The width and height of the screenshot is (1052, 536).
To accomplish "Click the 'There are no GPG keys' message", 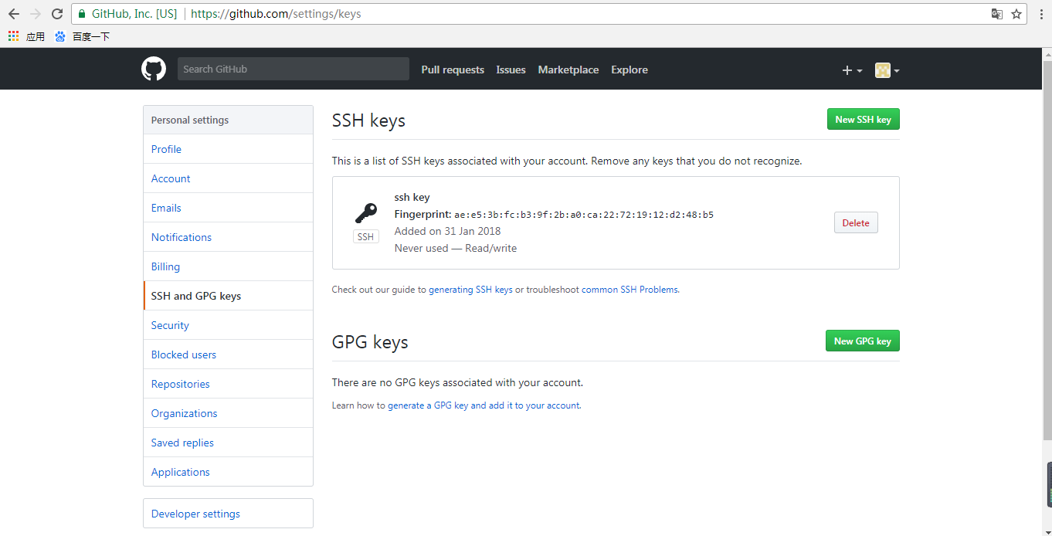I will 457,382.
